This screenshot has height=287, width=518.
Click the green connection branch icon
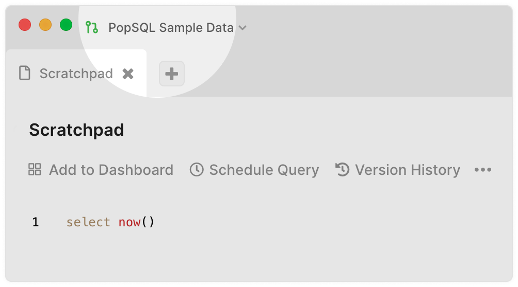[91, 27]
